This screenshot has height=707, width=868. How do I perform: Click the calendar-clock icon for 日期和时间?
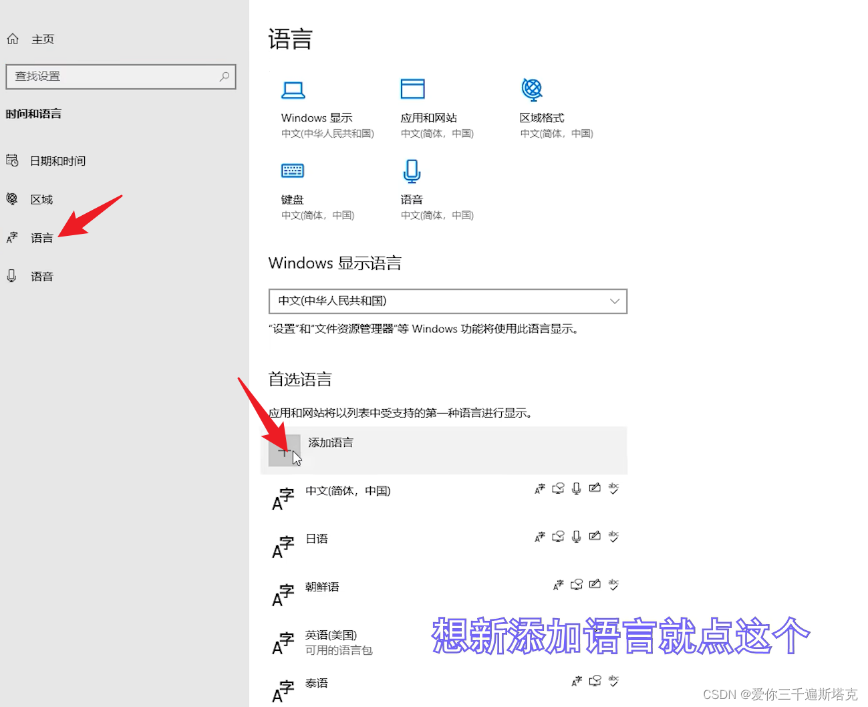tap(12, 160)
